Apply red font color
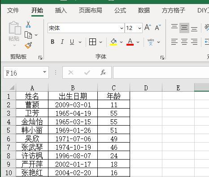 click(130, 42)
